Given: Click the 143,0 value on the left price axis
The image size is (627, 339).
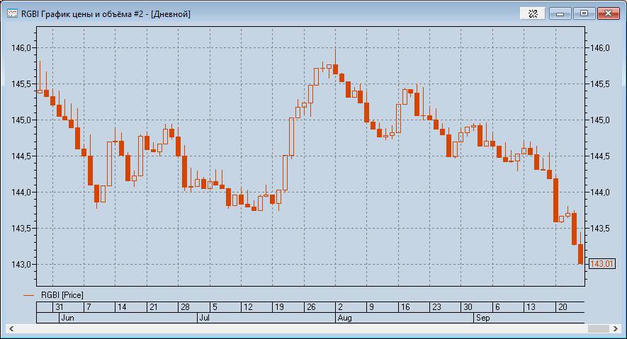Looking at the screenshot, I should click(21, 264).
